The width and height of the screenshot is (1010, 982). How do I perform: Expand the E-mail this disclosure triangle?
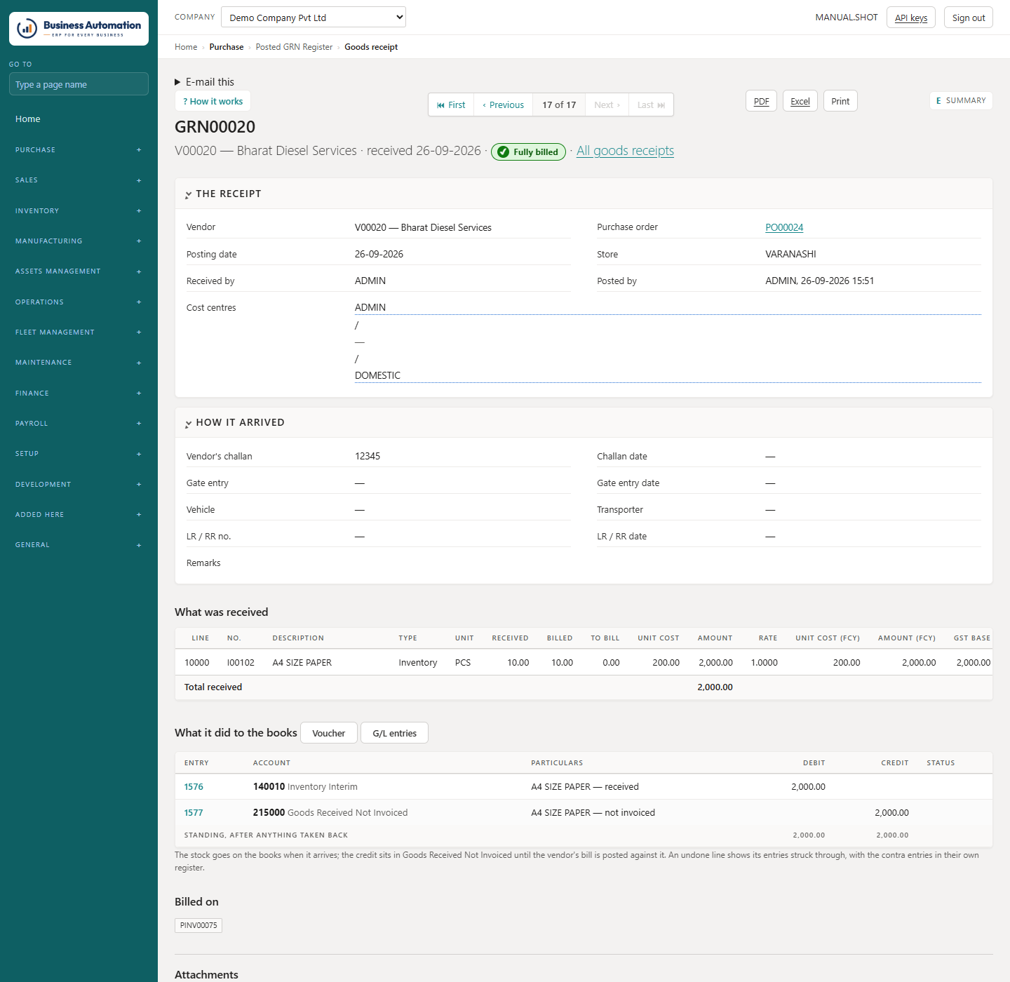coord(177,82)
